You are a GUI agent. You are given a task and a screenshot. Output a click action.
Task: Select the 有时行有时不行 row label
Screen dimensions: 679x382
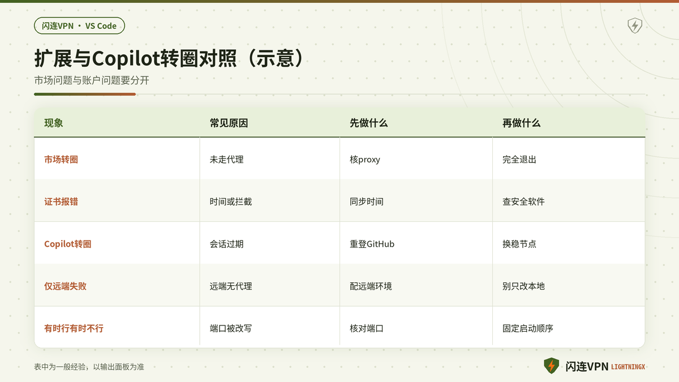click(74, 328)
